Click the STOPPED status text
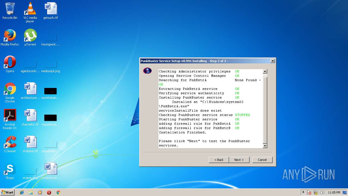The height and width of the screenshot is (196, 348). pyautogui.click(x=243, y=115)
